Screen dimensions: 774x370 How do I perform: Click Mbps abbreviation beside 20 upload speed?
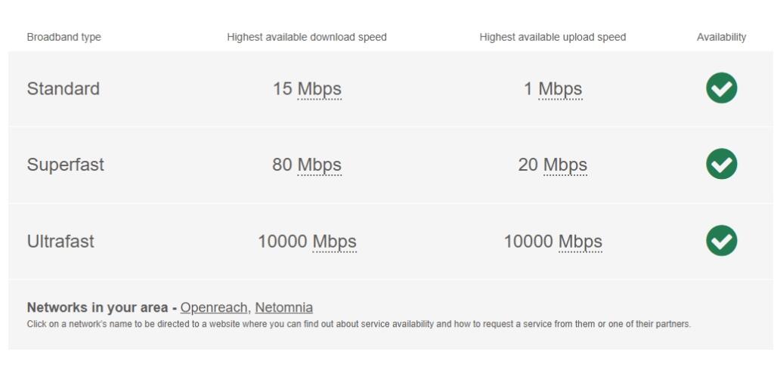point(565,165)
